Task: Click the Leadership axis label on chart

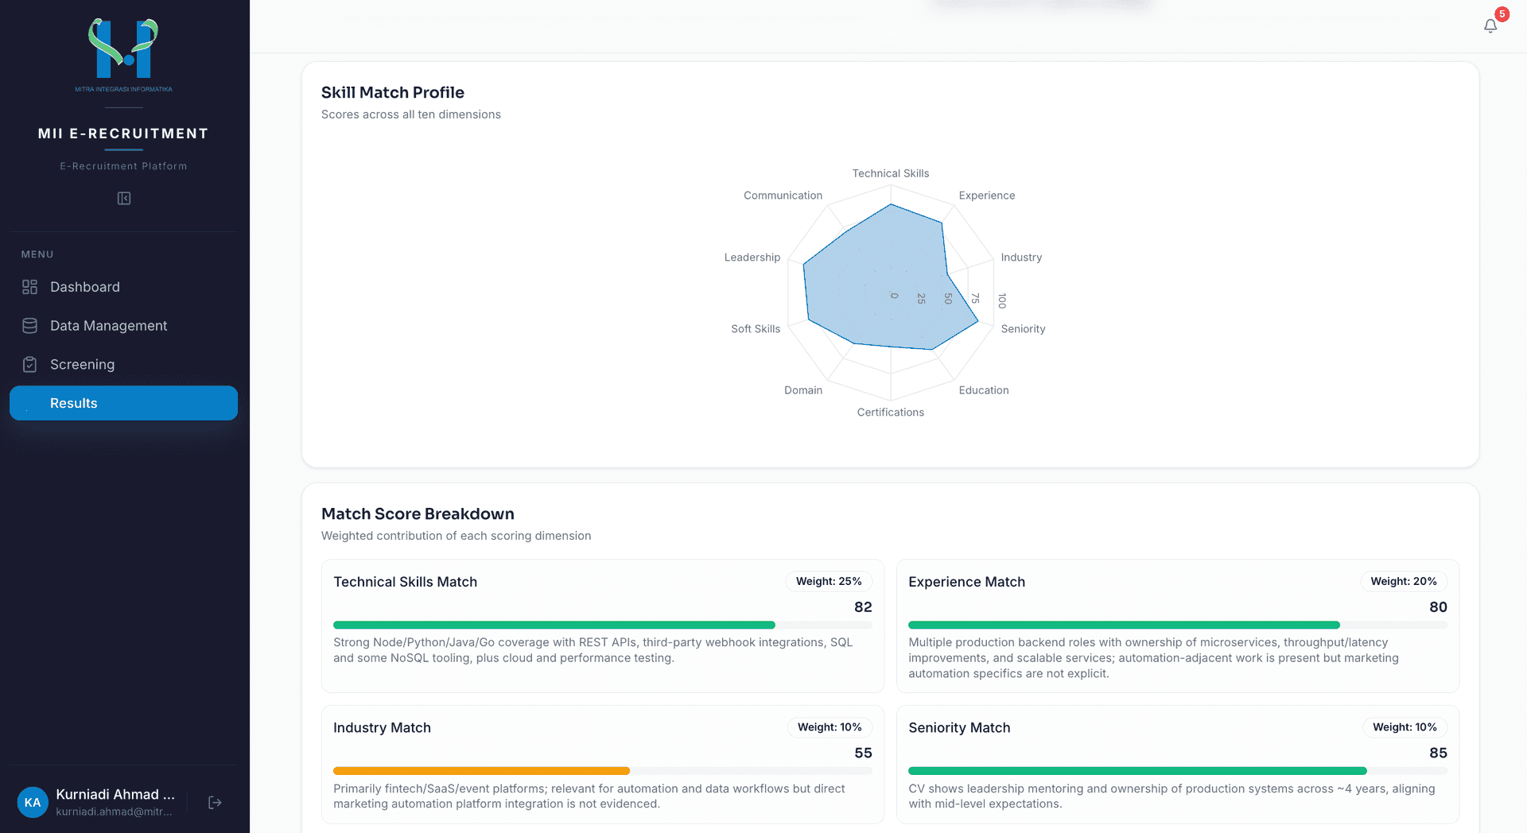Action: point(752,258)
